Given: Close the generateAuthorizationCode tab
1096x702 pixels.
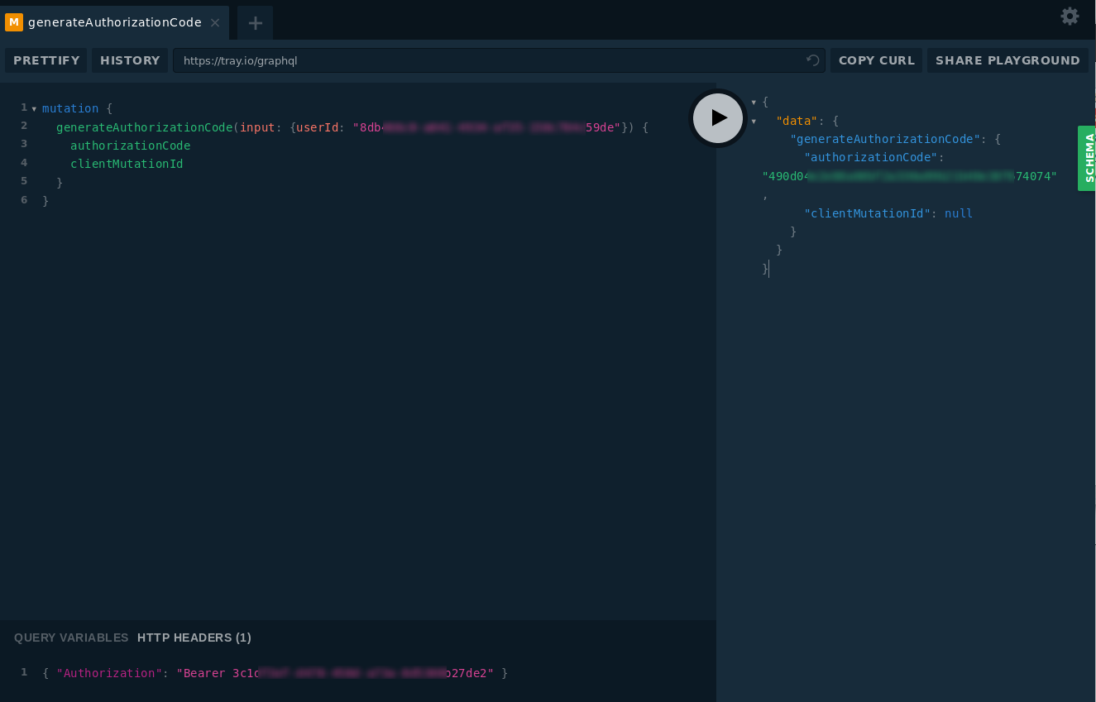Looking at the screenshot, I should point(215,23).
